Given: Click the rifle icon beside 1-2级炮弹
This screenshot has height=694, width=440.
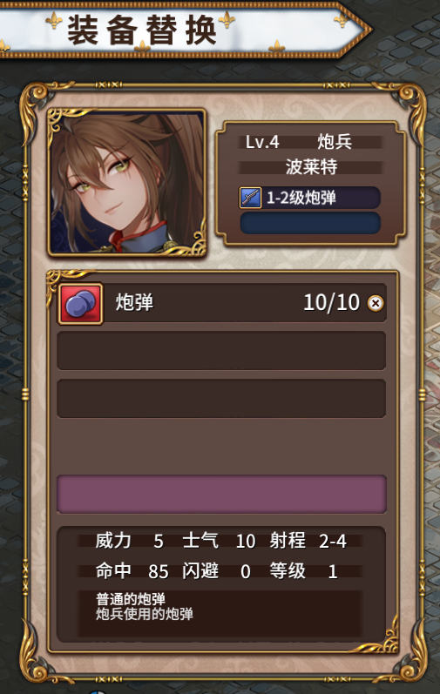Looking at the screenshot, I should click(x=250, y=198).
